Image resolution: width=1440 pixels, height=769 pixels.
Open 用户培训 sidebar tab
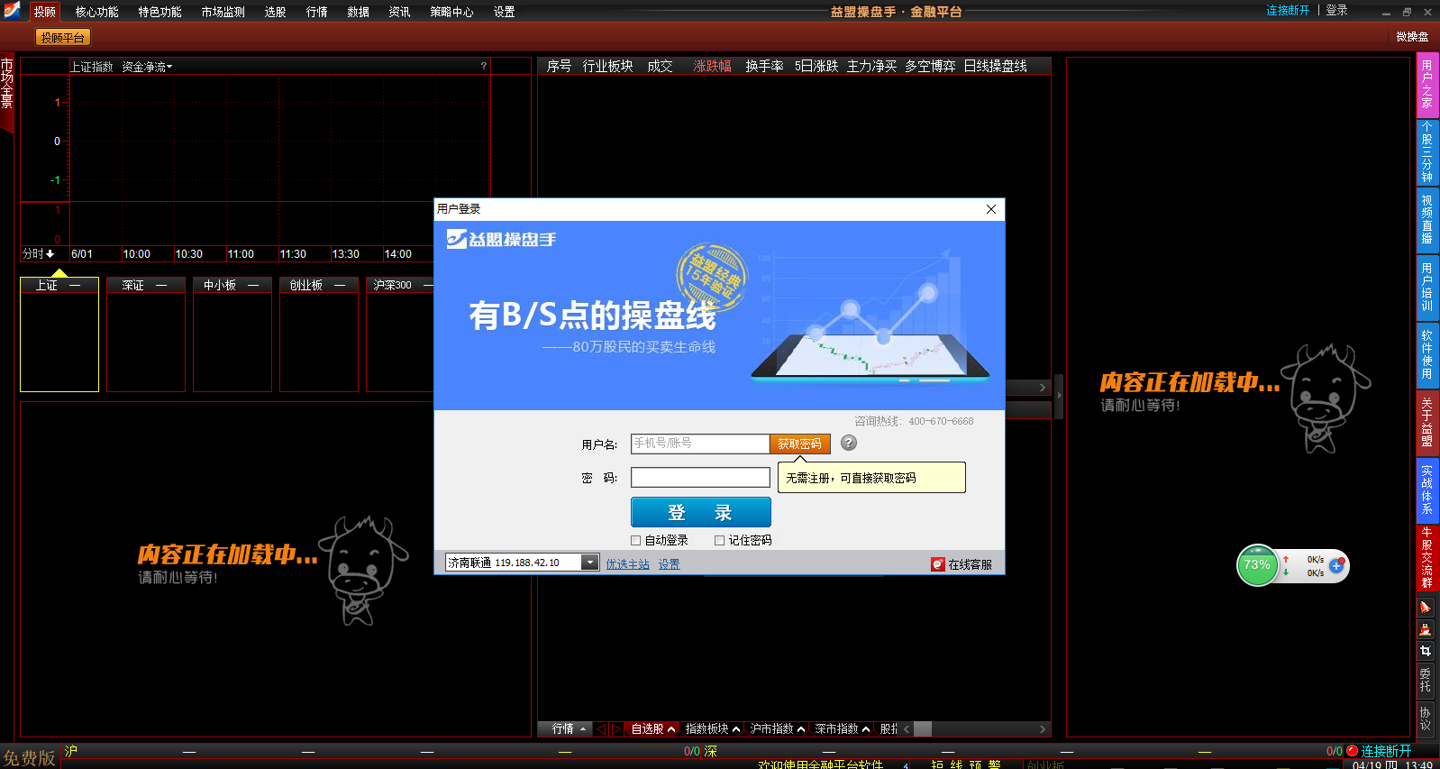point(1427,287)
